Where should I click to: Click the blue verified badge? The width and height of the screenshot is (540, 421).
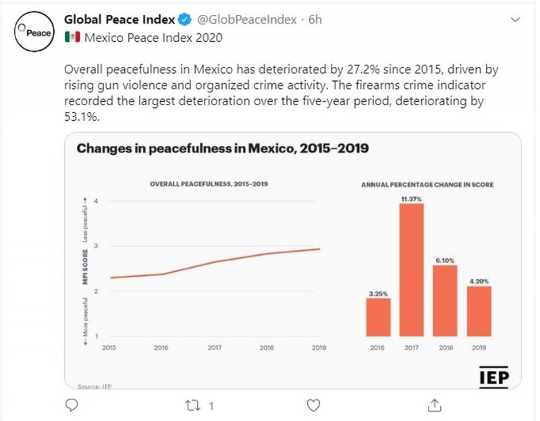(186, 20)
